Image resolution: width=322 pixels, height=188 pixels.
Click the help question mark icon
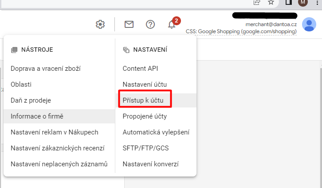tap(150, 24)
